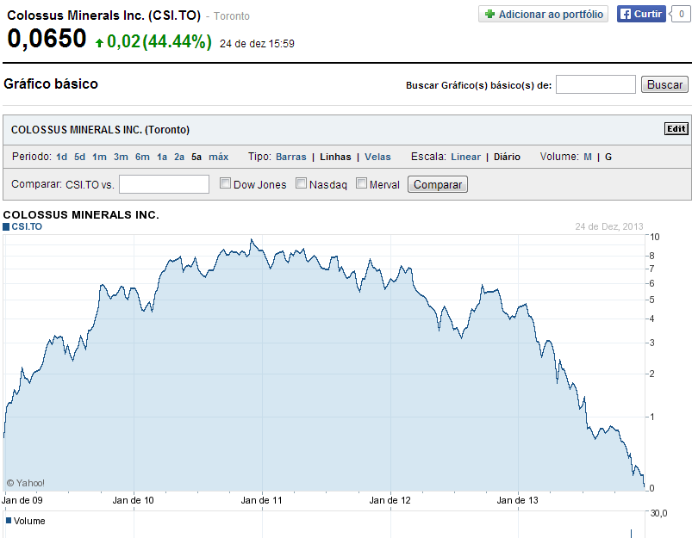692x538 pixels.
Task: Switch period to 5d
Action: [x=80, y=157]
